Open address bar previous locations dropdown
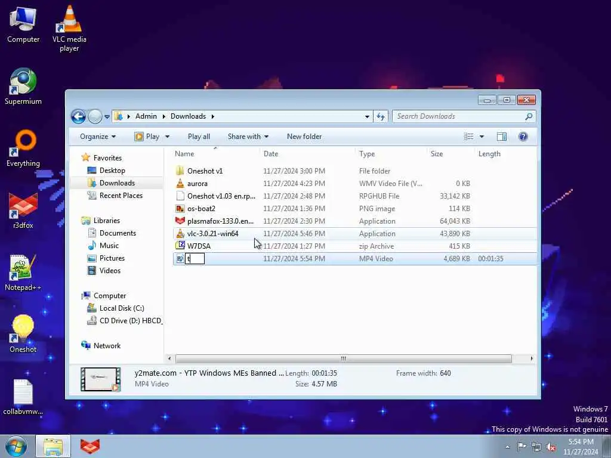 (367, 116)
